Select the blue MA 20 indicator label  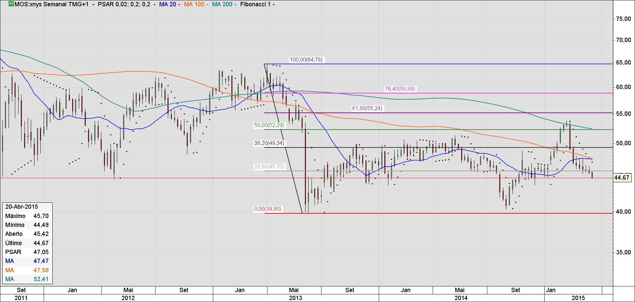point(167,5)
